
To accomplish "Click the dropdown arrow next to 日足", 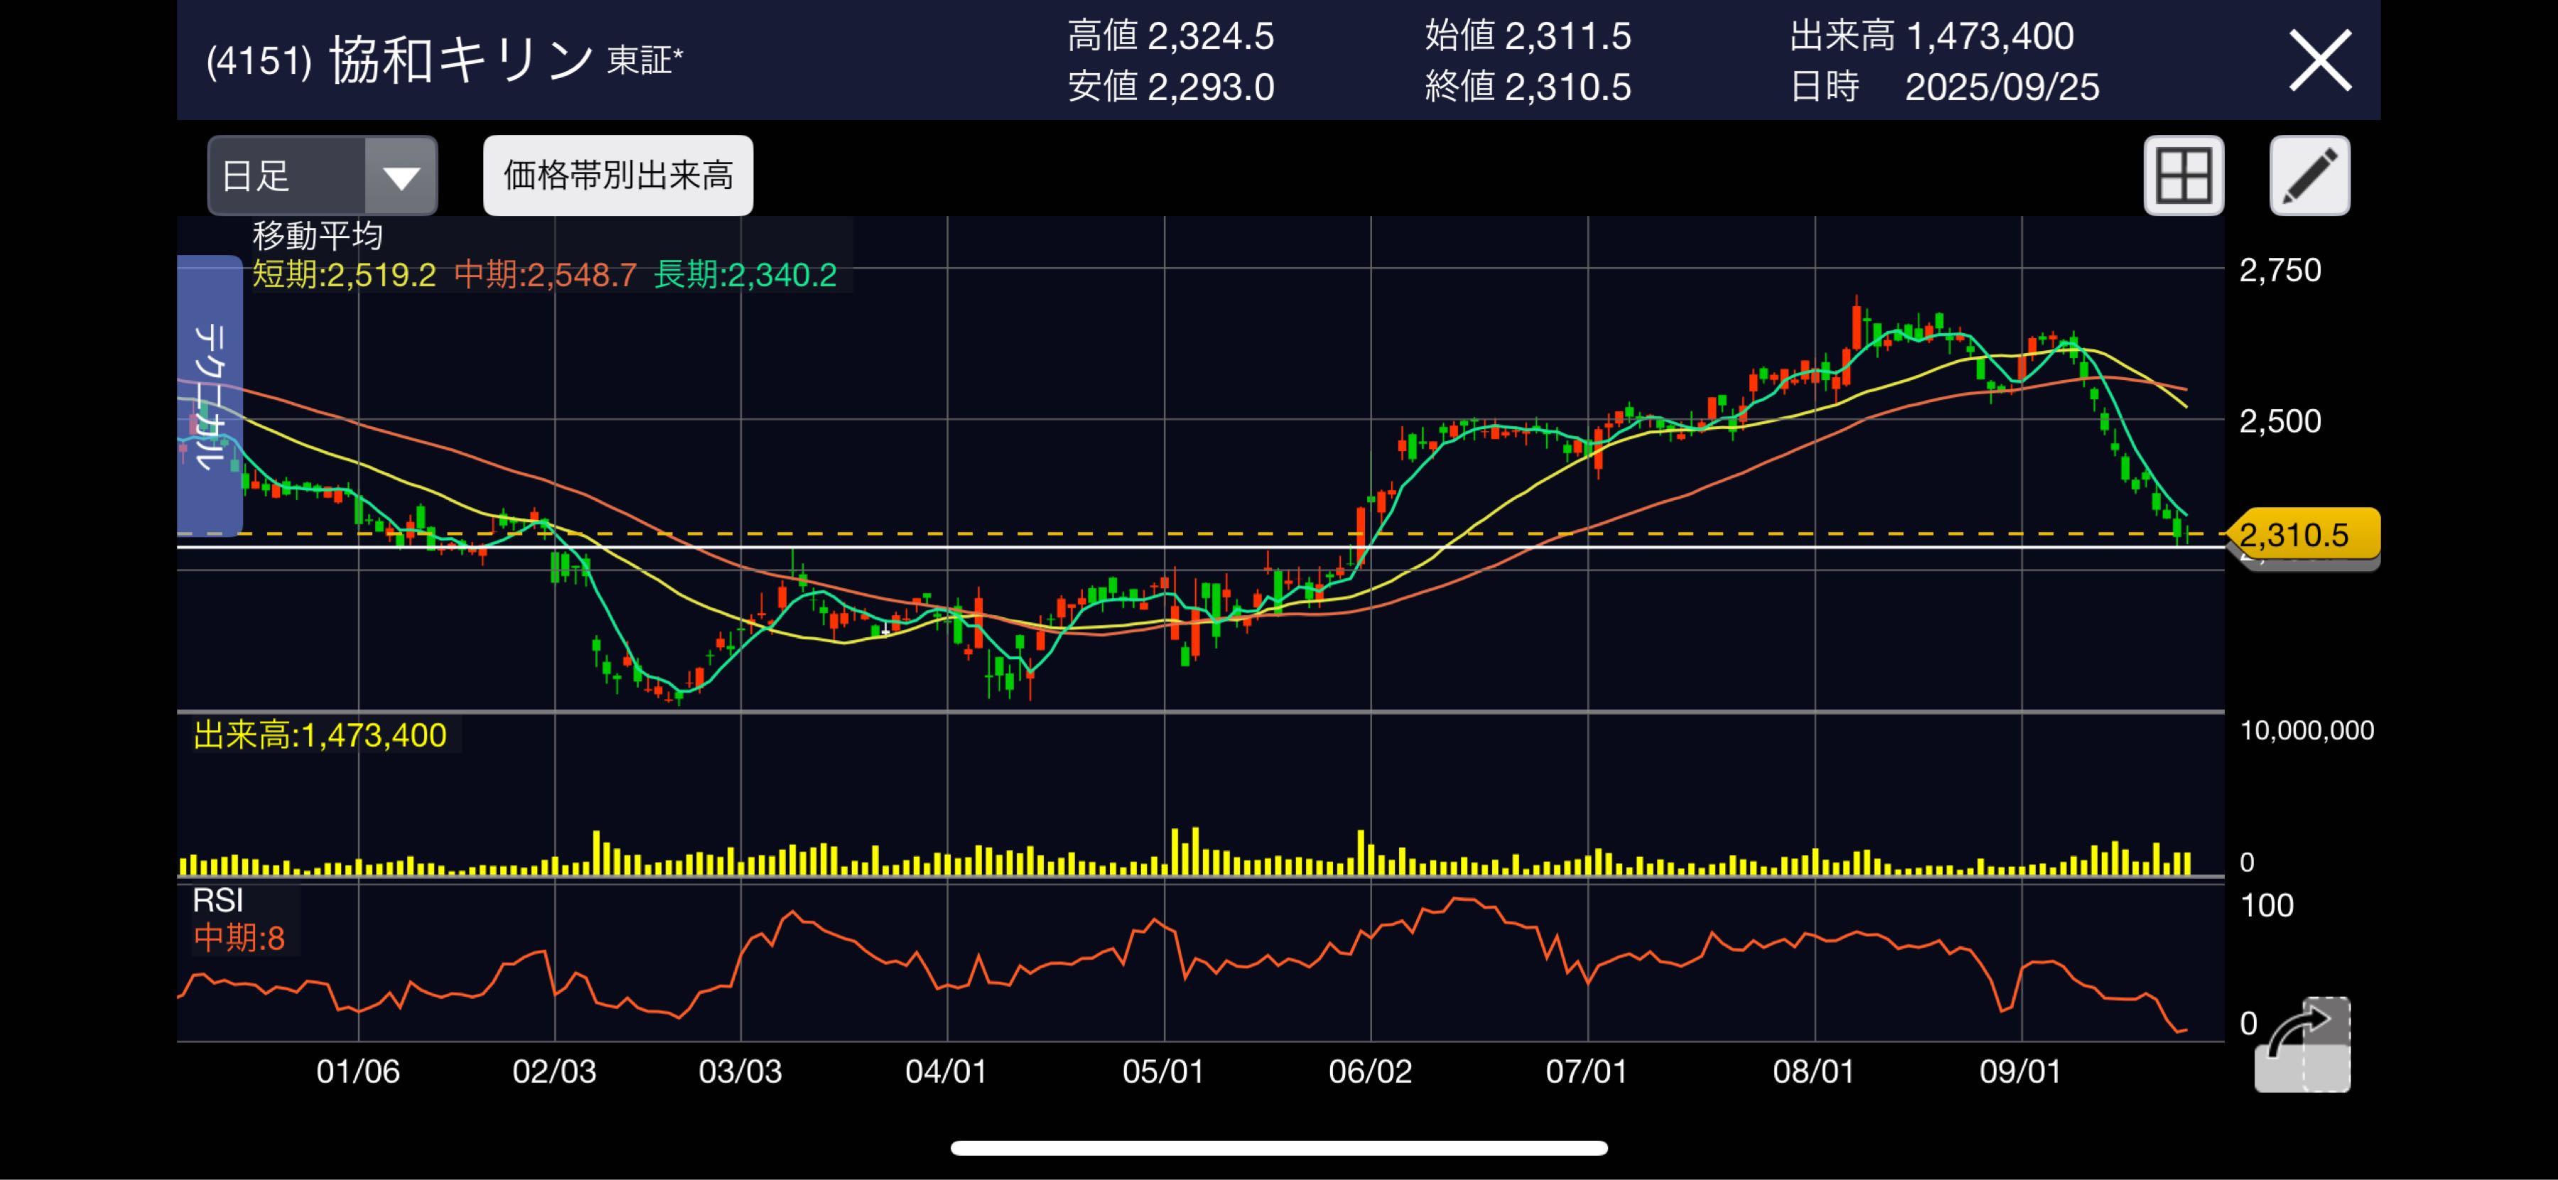I will (x=401, y=177).
